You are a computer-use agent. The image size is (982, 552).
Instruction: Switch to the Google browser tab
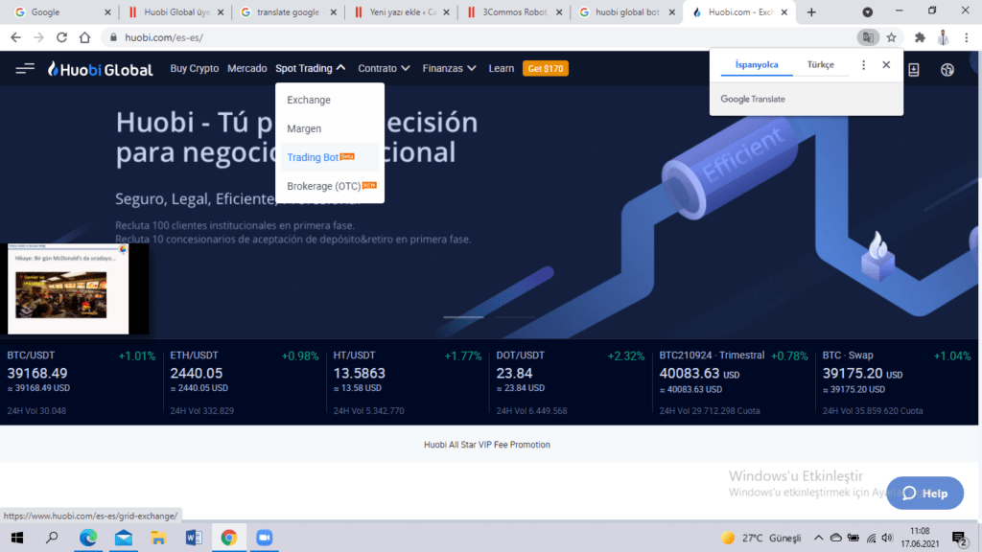61,11
